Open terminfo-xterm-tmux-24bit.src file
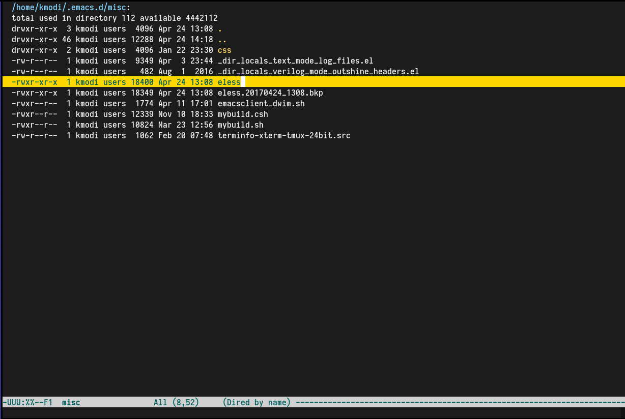This screenshot has height=419, width=625. pyautogui.click(x=284, y=136)
